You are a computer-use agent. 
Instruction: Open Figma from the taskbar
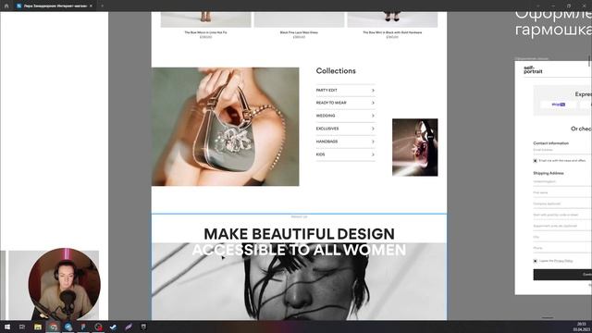[x=83, y=327]
